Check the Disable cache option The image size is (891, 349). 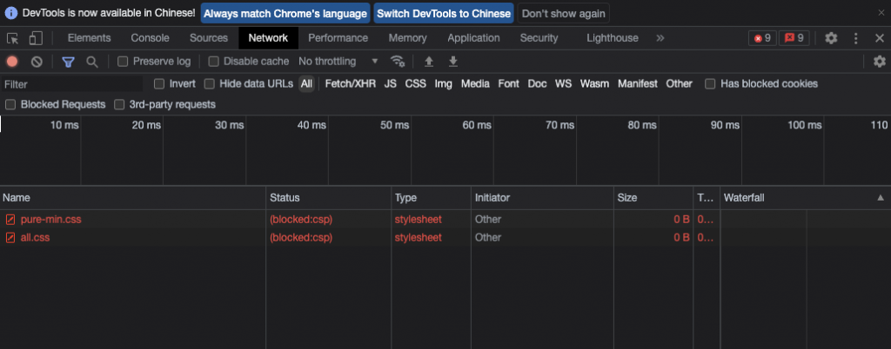coord(213,62)
